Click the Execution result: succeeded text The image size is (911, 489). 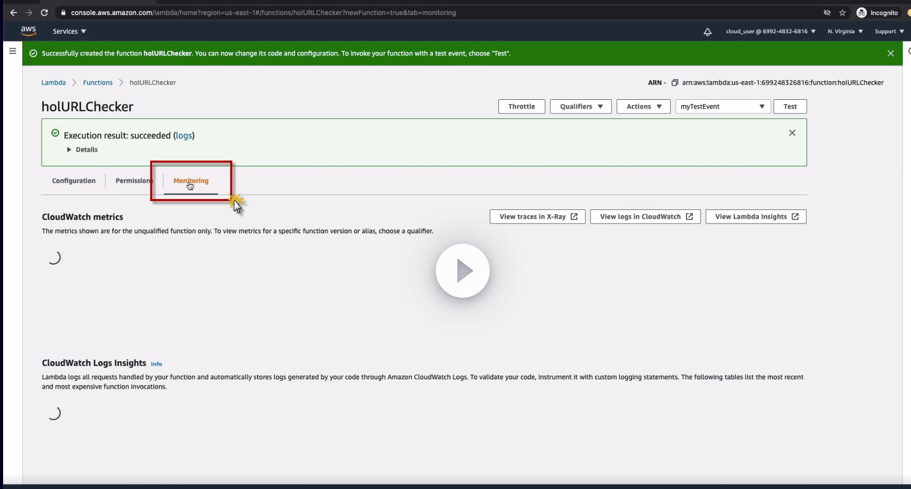point(117,136)
